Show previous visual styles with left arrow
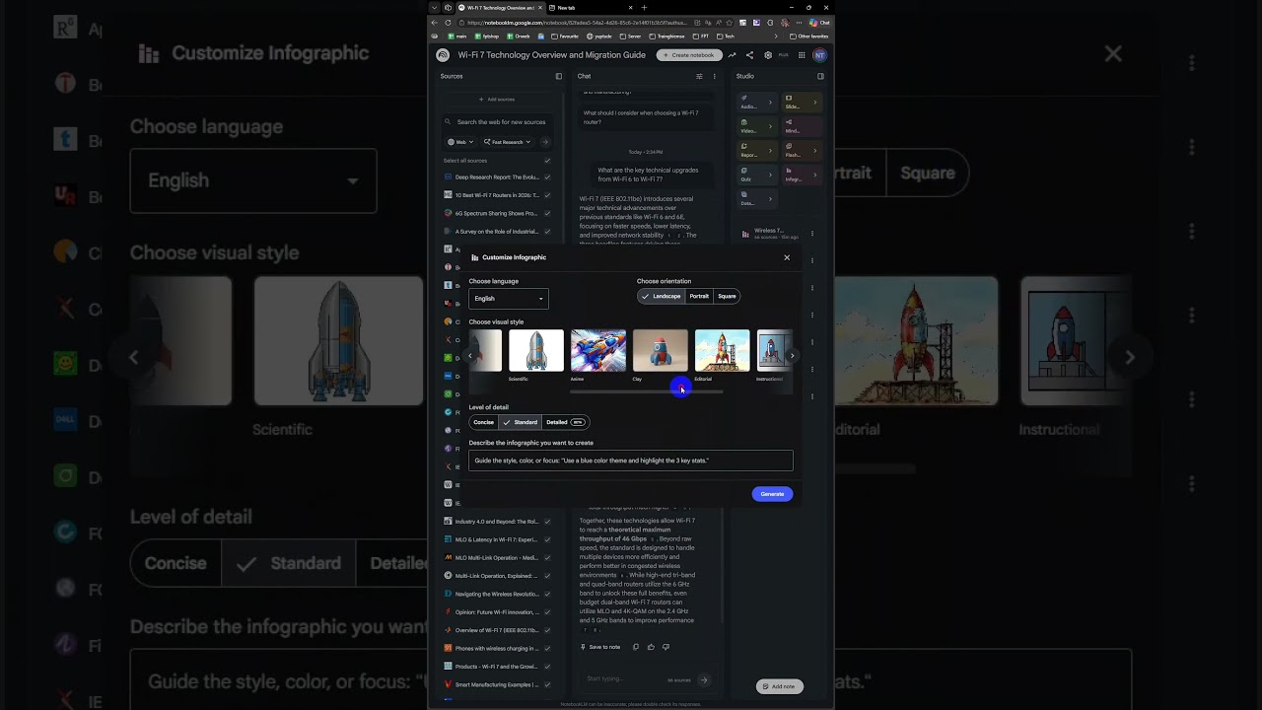Screen dimensions: 1262x710 [x=470, y=356]
